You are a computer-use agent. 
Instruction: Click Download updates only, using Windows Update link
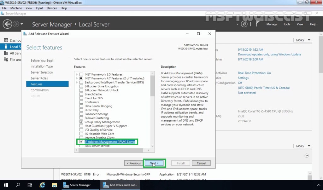269,54
